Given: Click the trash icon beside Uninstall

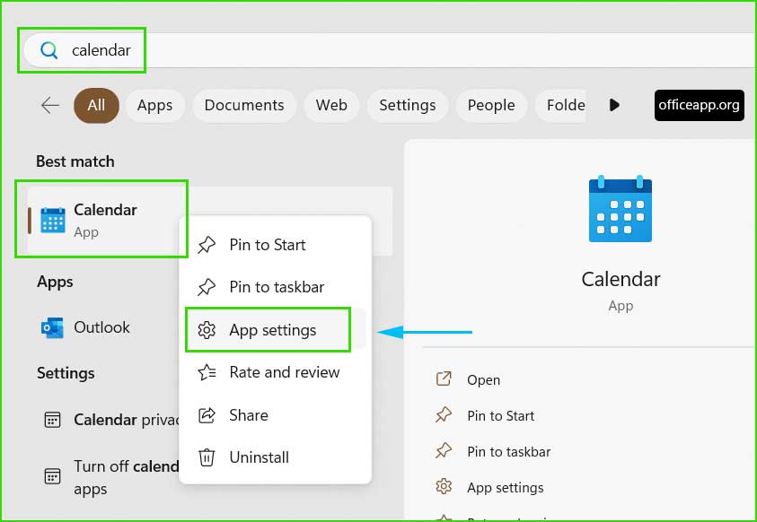Looking at the screenshot, I should pyautogui.click(x=207, y=457).
